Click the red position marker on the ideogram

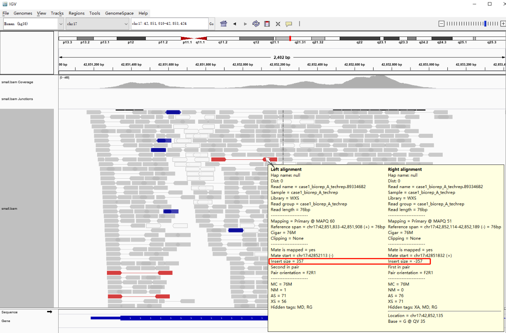tap(290, 38)
